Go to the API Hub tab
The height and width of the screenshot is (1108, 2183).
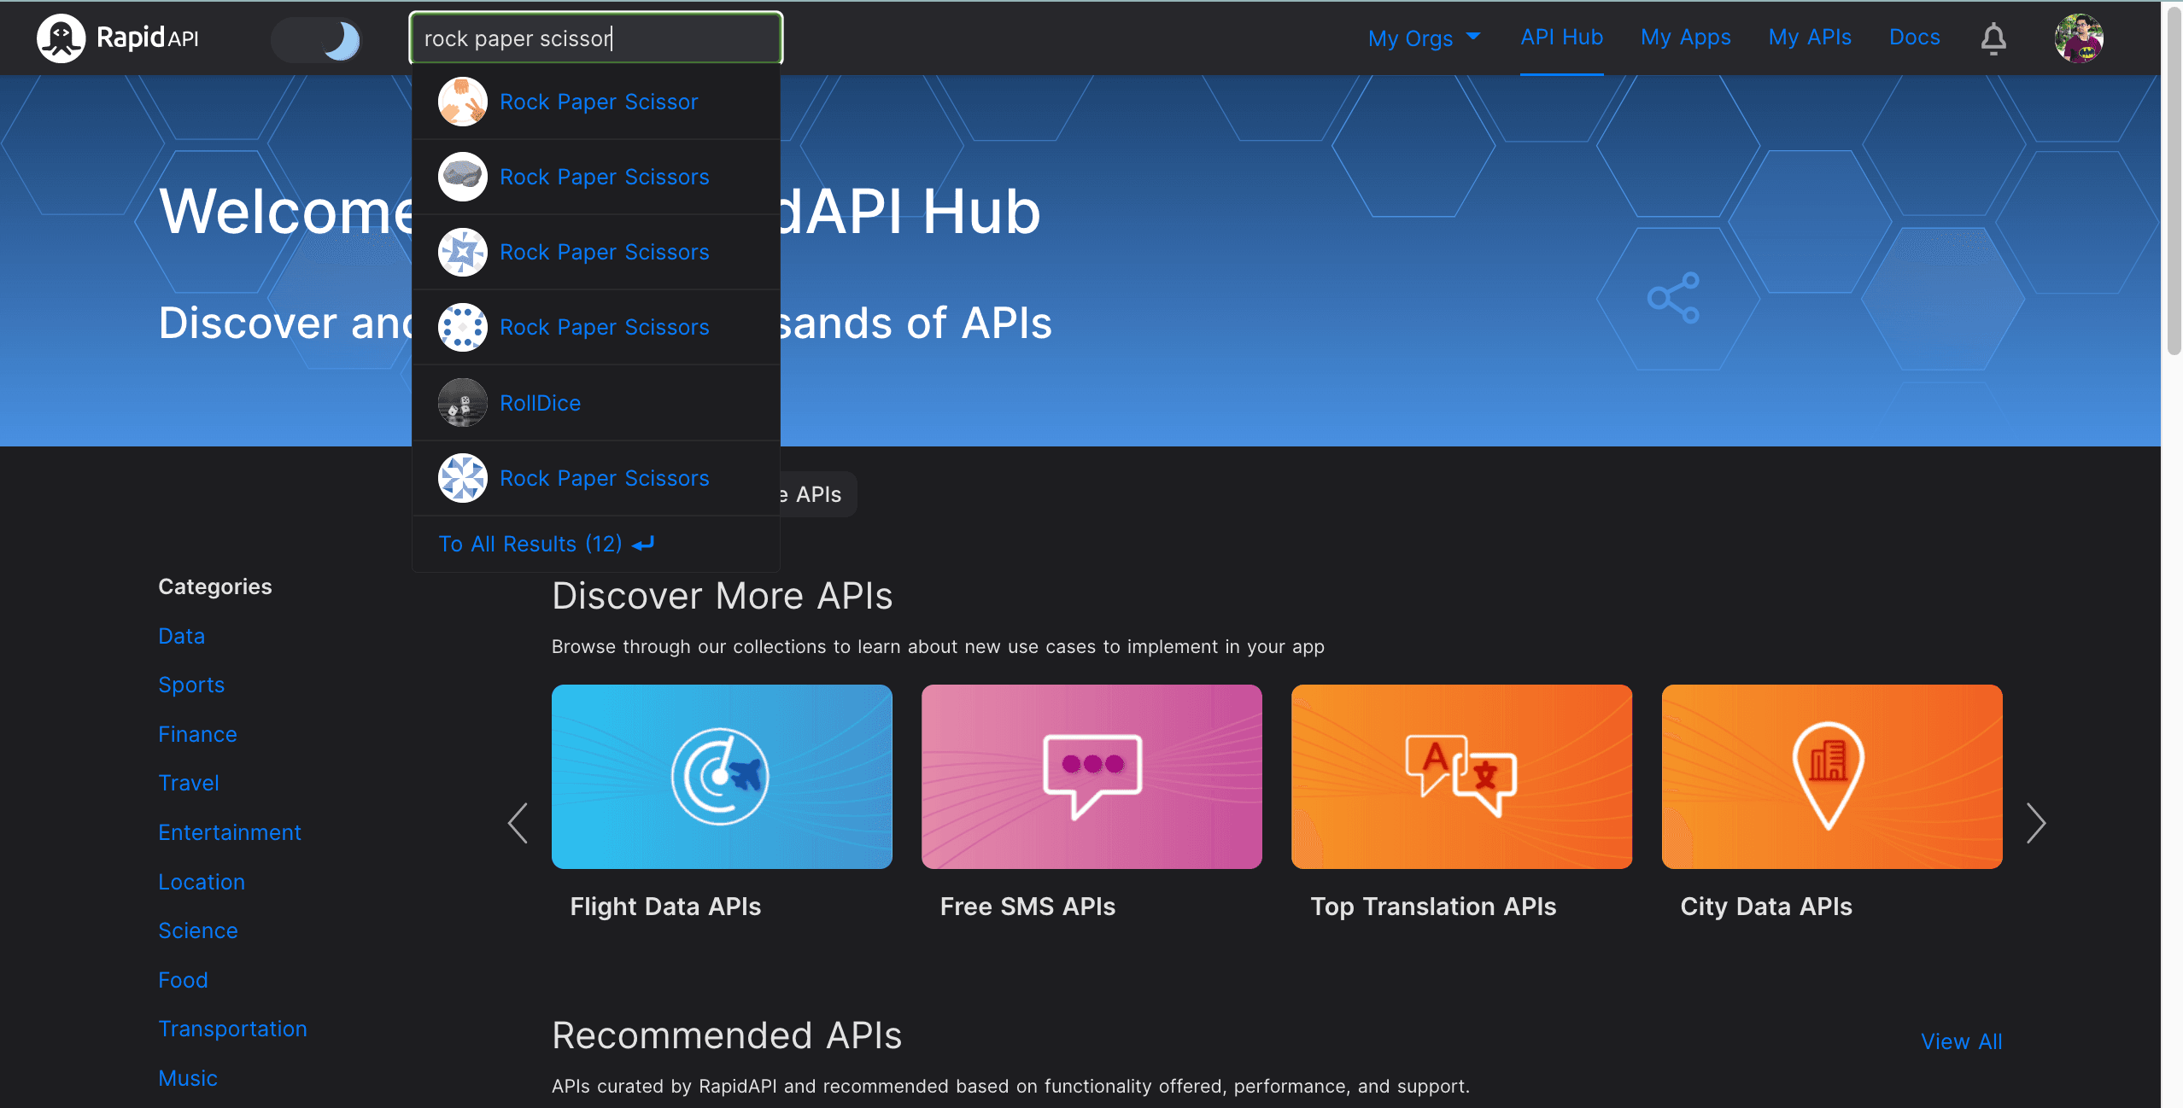1561,38
